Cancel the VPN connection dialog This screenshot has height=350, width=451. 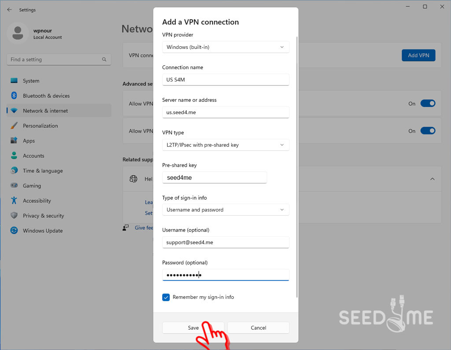258,328
